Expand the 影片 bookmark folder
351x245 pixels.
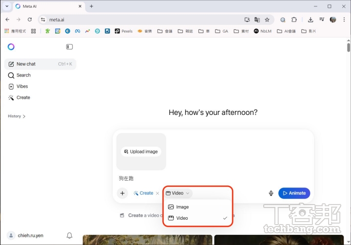click(309, 31)
